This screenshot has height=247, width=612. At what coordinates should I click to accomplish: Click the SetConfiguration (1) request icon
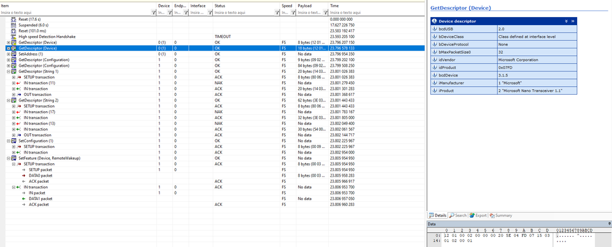[13, 141]
